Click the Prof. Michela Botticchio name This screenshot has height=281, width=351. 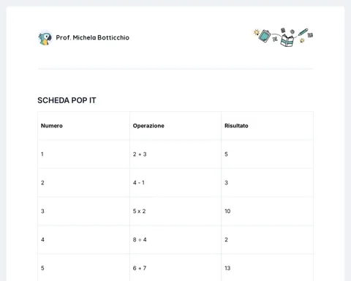click(x=93, y=37)
